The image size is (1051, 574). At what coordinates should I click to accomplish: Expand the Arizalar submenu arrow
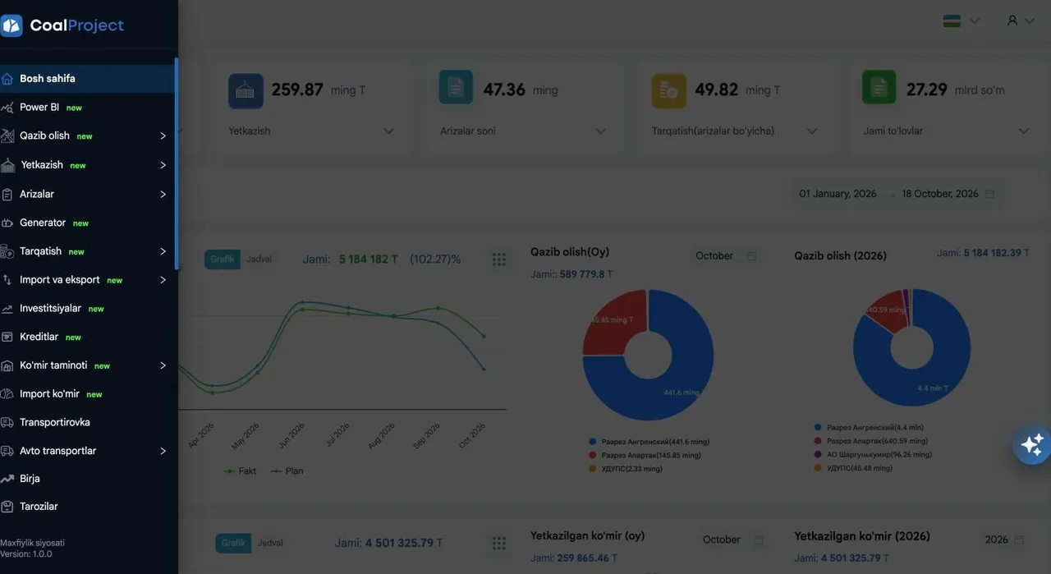click(x=163, y=195)
